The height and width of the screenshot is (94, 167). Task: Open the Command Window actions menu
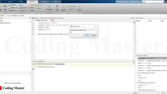(x=134, y=61)
